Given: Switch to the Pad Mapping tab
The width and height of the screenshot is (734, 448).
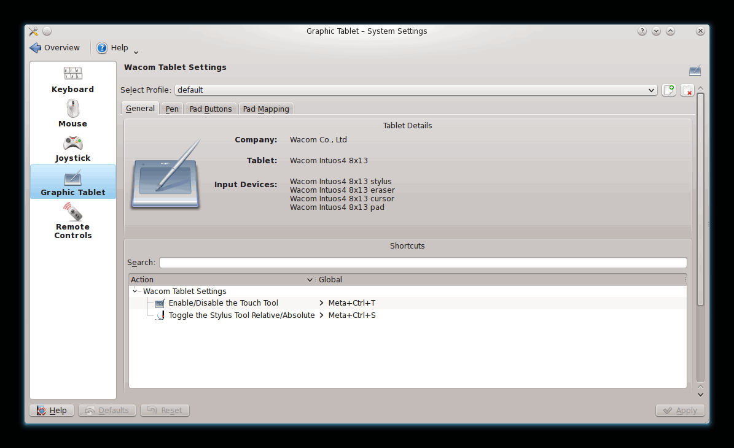Looking at the screenshot, I should point(266,109).
